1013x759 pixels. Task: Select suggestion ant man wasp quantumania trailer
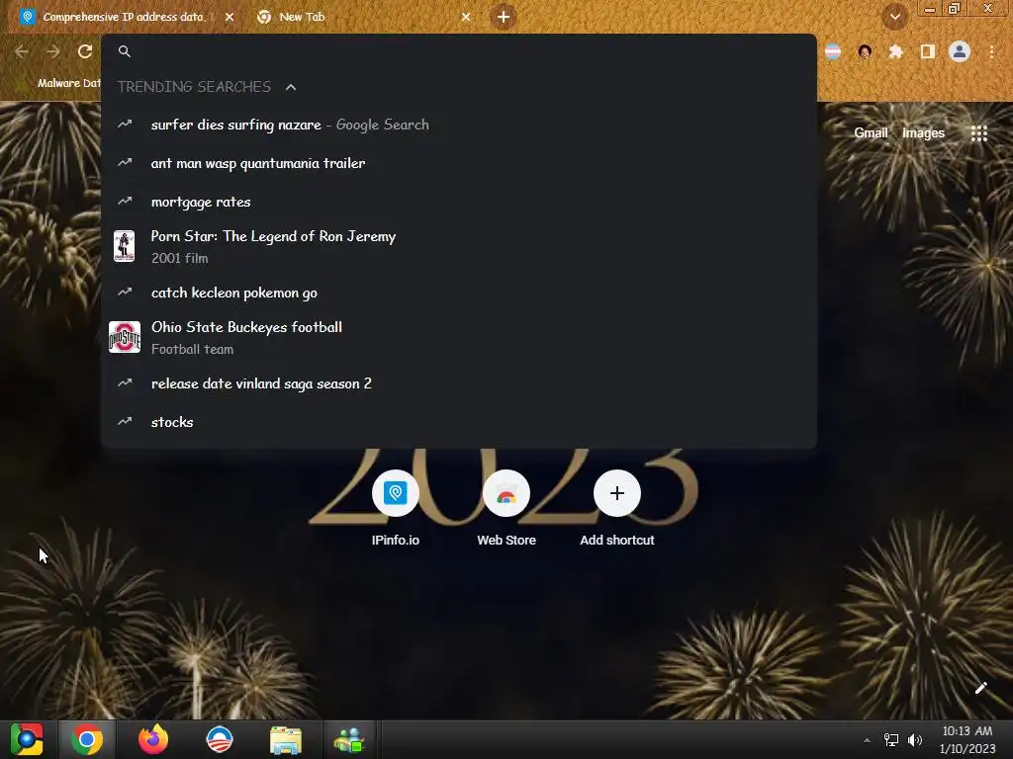(459, 163)
